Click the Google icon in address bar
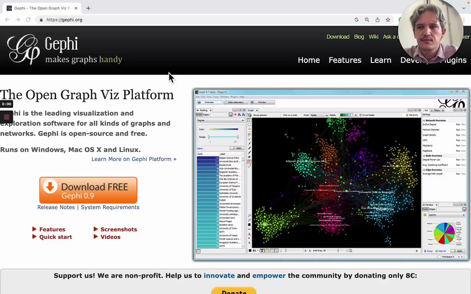This screenshot has width=471, height=294. (x=357, y=20)
